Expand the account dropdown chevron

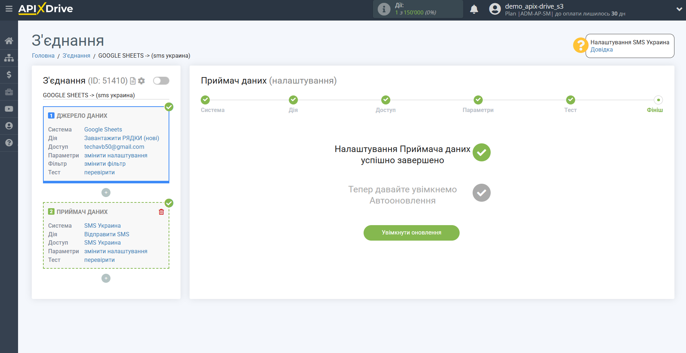(679, 9)
